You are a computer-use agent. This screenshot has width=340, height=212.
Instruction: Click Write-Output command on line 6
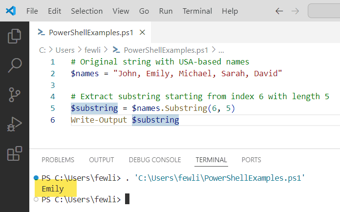99,120
